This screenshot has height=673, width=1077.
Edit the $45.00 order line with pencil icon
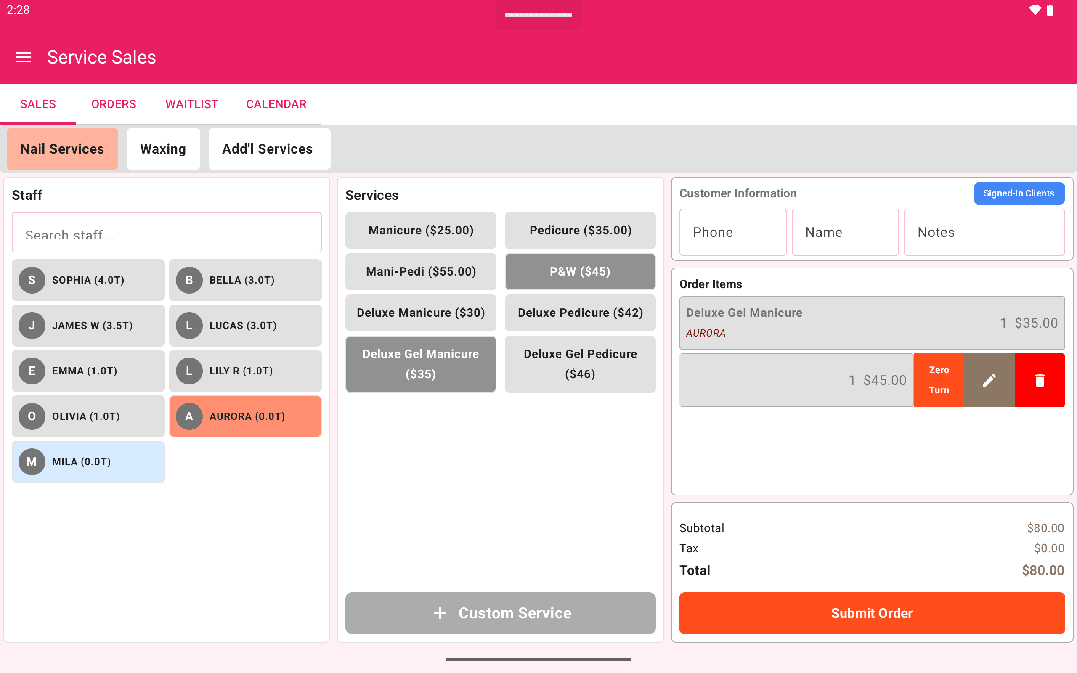tap(989, 380)
